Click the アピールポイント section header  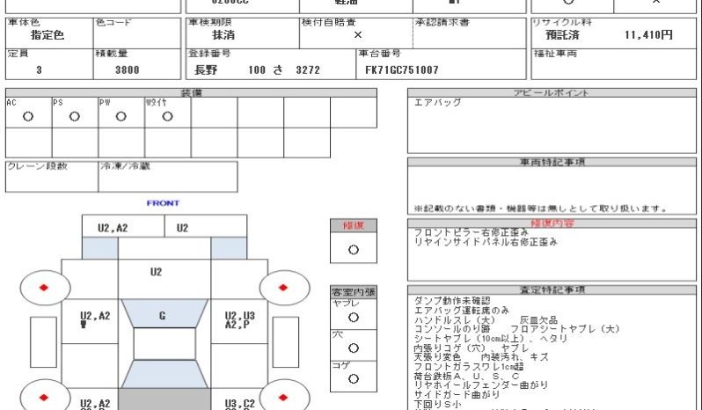(x=552, y=92)
